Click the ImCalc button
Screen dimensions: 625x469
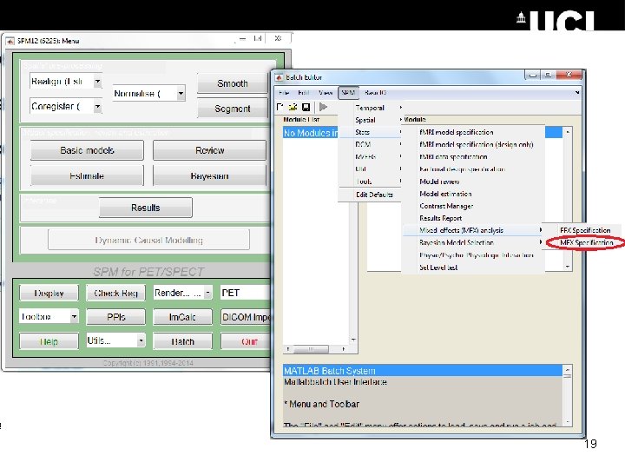[x=182, y=317]
